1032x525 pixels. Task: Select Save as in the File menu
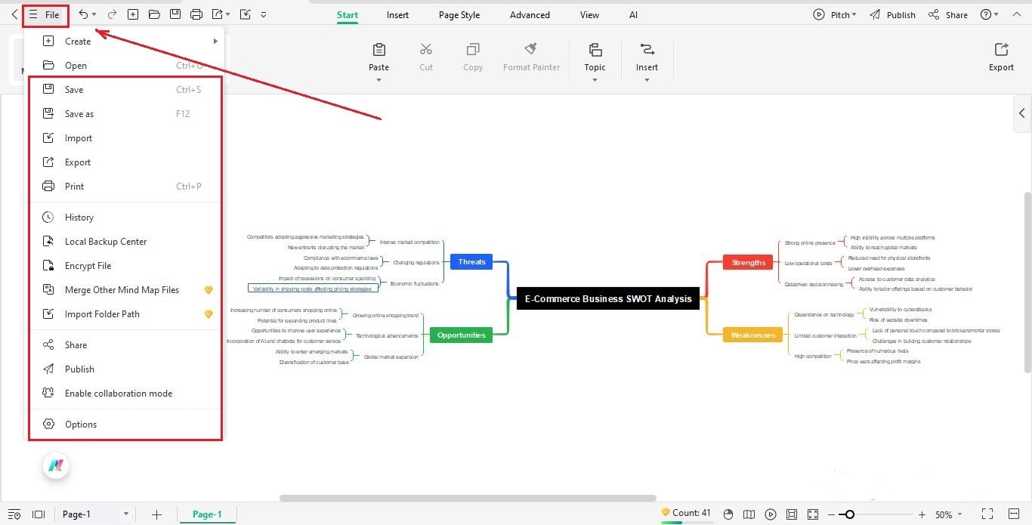125,114
